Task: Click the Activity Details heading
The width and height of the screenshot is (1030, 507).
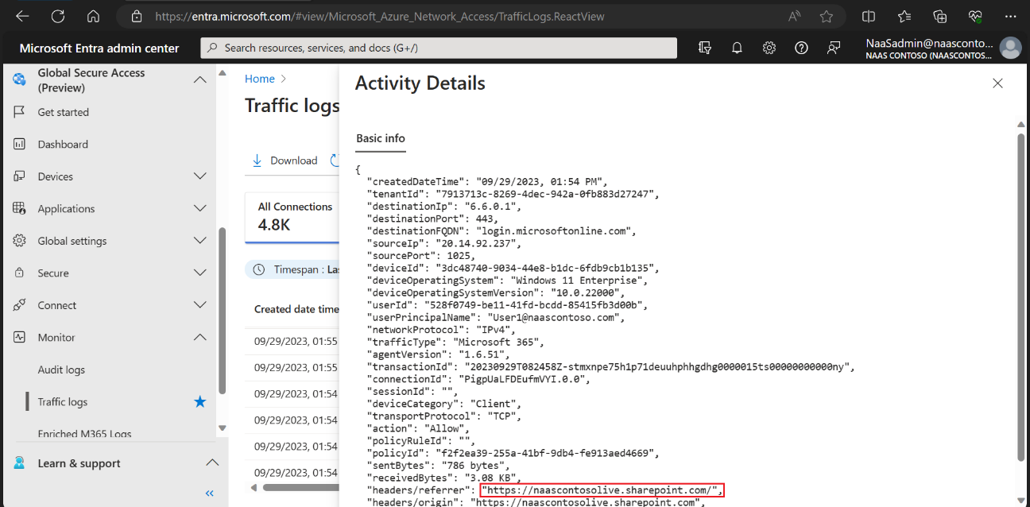Action: [x=420, y=83]
